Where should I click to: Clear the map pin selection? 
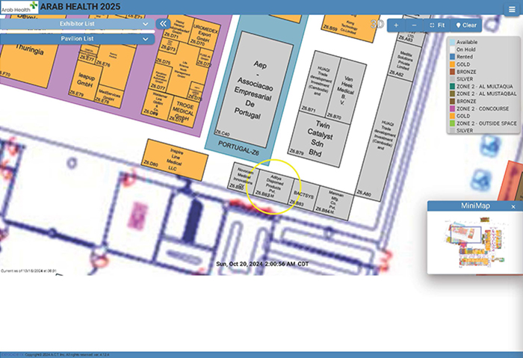click(466, 25)
